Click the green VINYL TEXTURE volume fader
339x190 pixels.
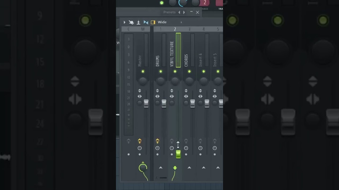tap(178, 154)
